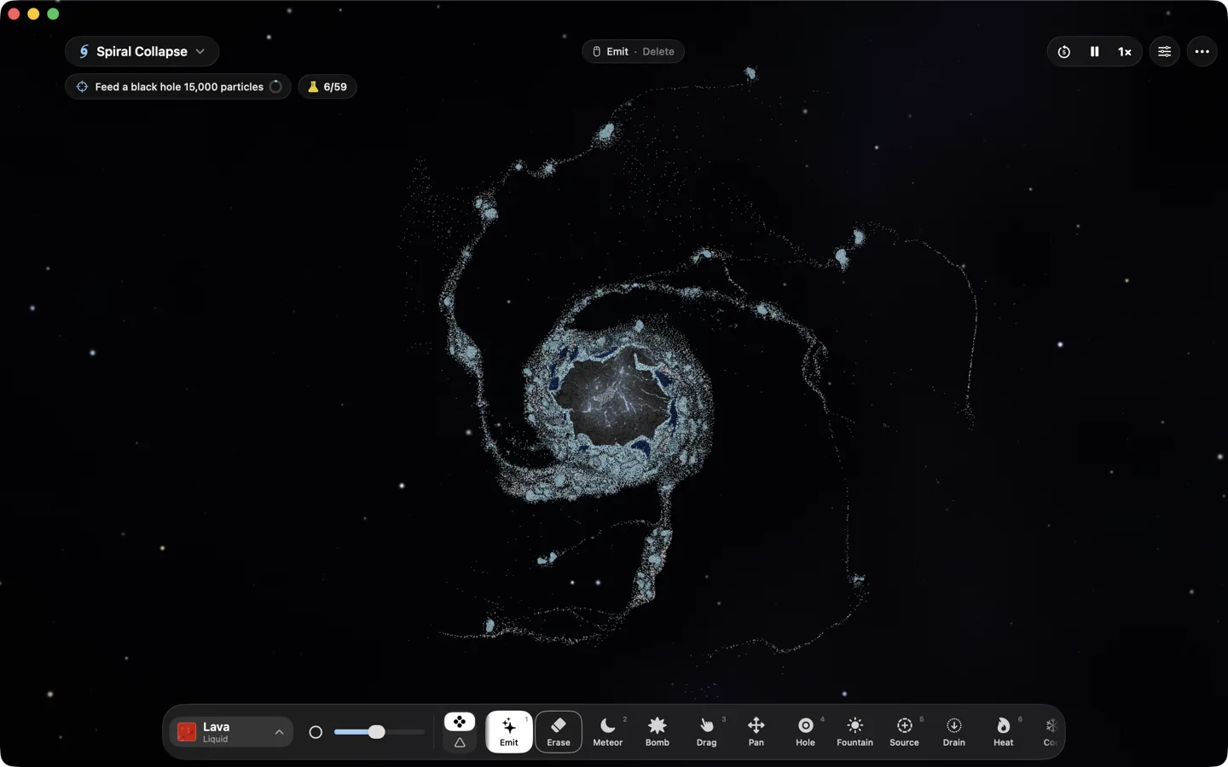
Task: Expand the Lava material picker
Action: [231, 732]
